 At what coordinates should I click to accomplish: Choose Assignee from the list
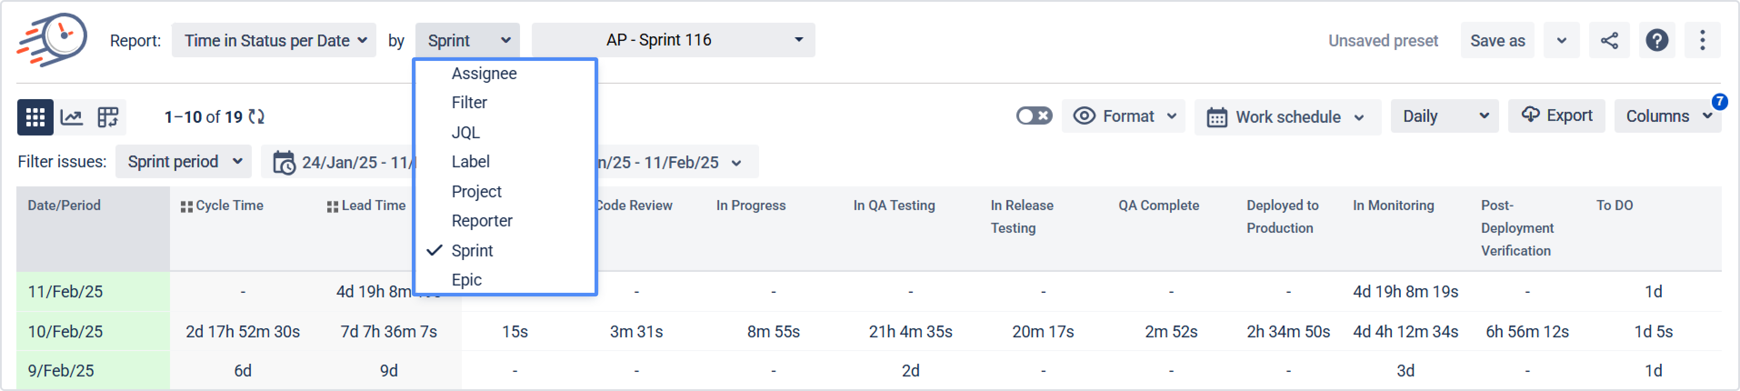[484, 74]
